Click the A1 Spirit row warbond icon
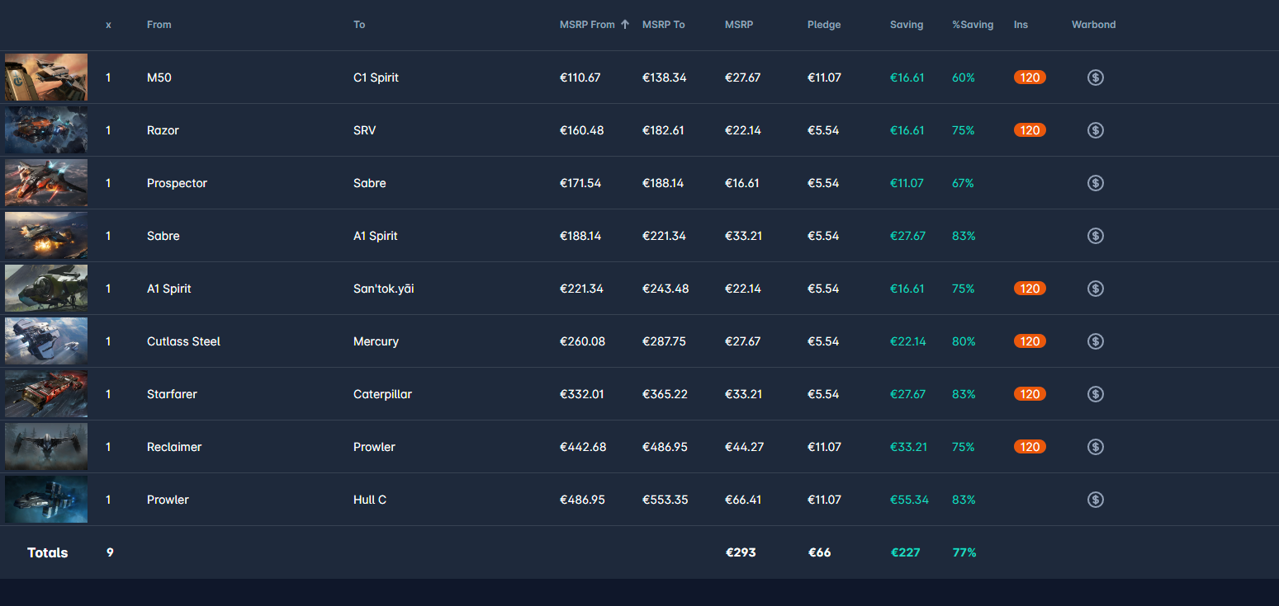This screenshot has height=606, width=1279. click(x=1095, y=289)
